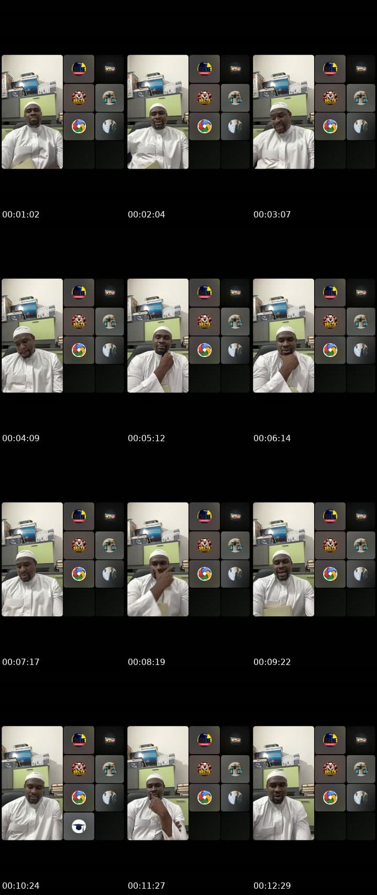The height and width of the screenshot is (895, 377).
Task: Select the headphones avatar in the 00:11:27 frame
Action: coord(236,769)
